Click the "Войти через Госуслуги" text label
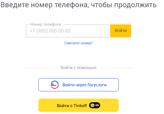164x114 pixels. tap(84, 85)
